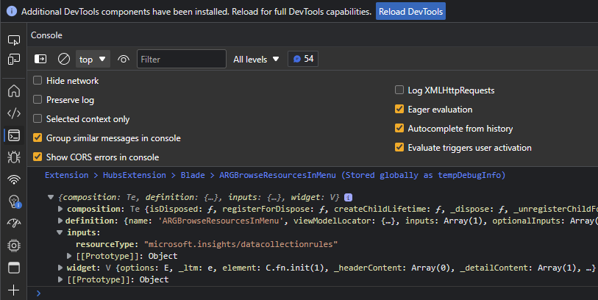Collapse the root logged object arrow
The image size is (598, 300).
click(51, 198)
